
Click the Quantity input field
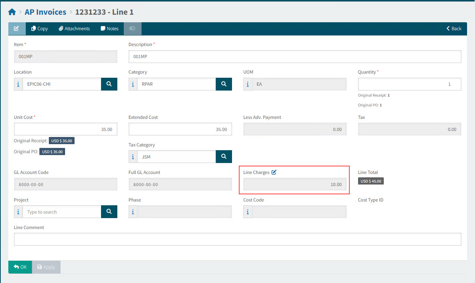[409, 84]
